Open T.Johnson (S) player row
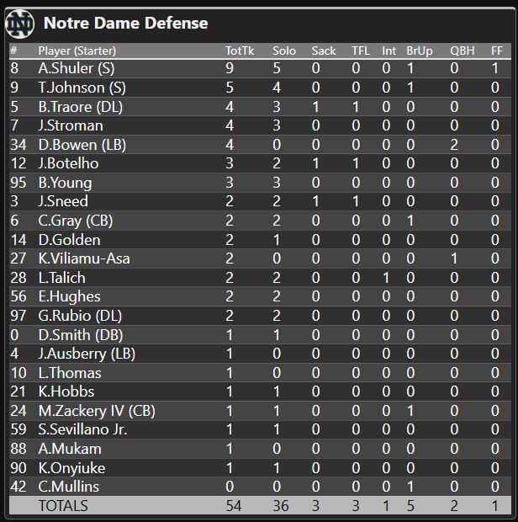Viewport: 518px width, 522px height. tap(82, 88)
